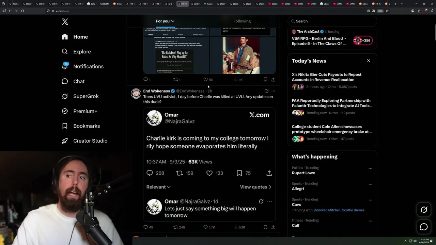This screenshot has height=245, width=436.
Task: Open Nikita Bier Cuts Payouts news story
Action: (332, 80)
